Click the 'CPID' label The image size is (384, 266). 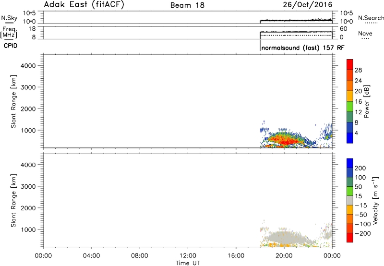(11, 46)
